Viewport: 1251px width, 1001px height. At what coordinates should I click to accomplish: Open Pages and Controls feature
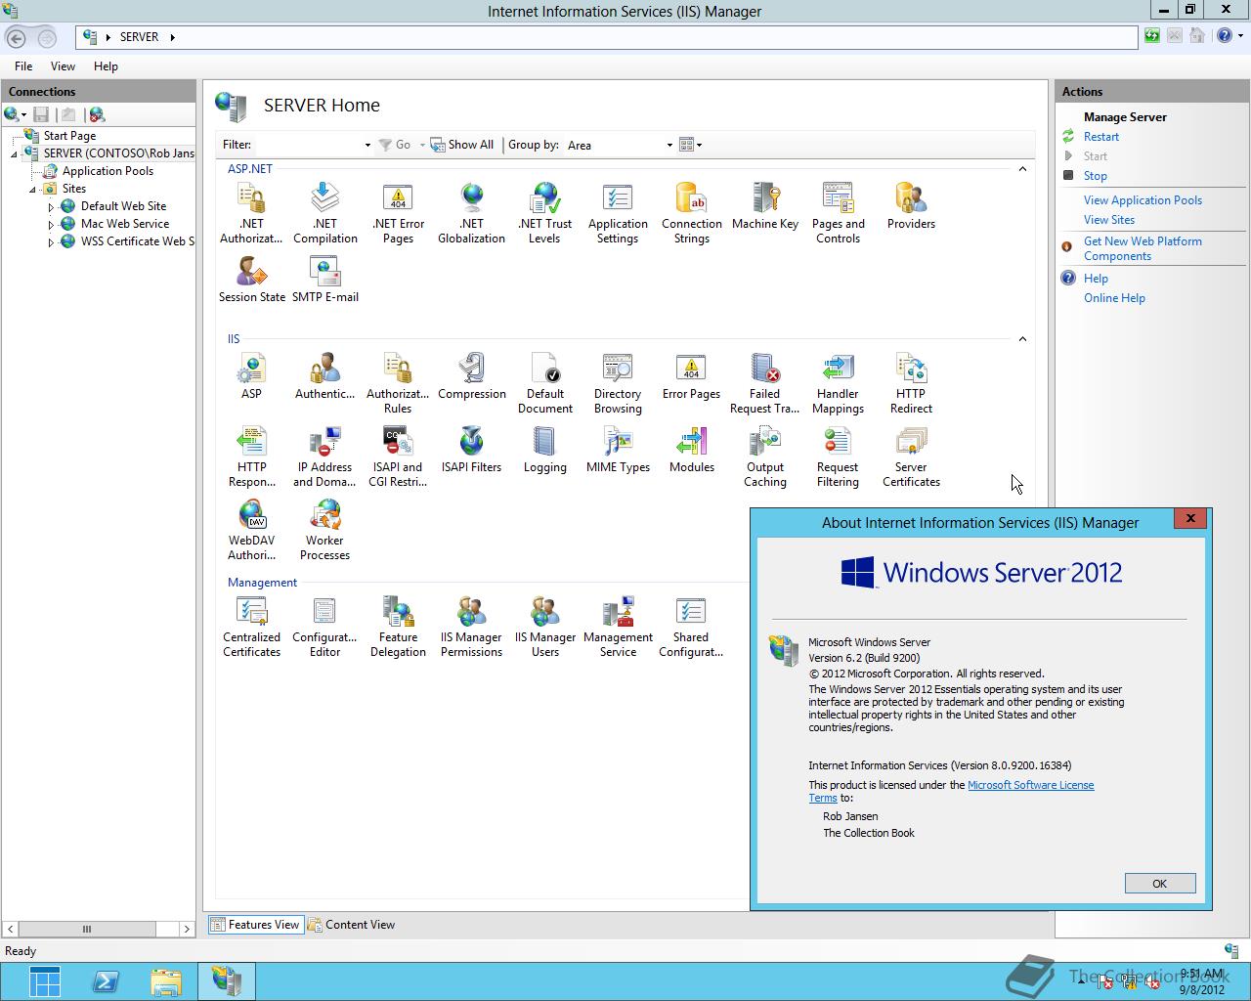(838, 213)
